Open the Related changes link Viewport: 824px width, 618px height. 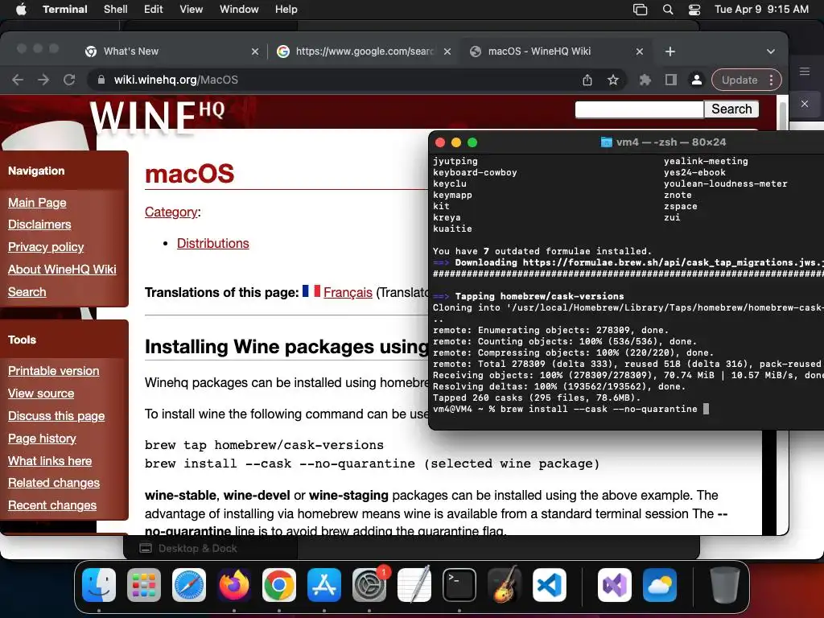tap(54, 483)
